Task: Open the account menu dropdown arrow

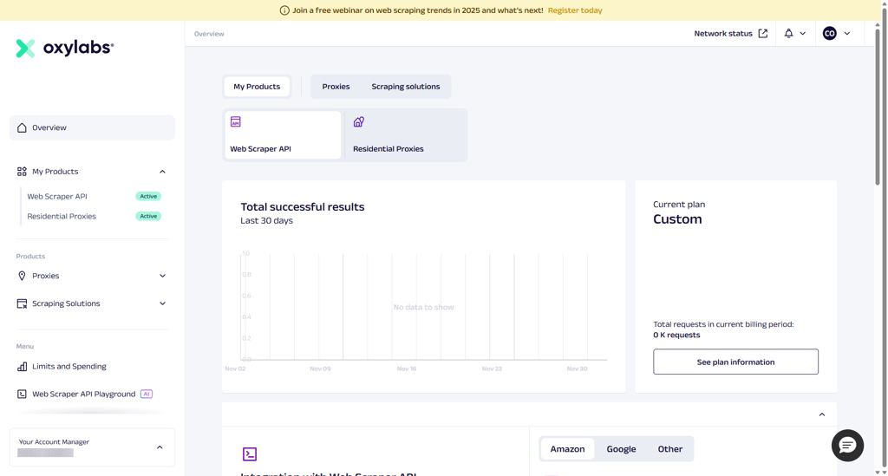Action: pos(847,34)
